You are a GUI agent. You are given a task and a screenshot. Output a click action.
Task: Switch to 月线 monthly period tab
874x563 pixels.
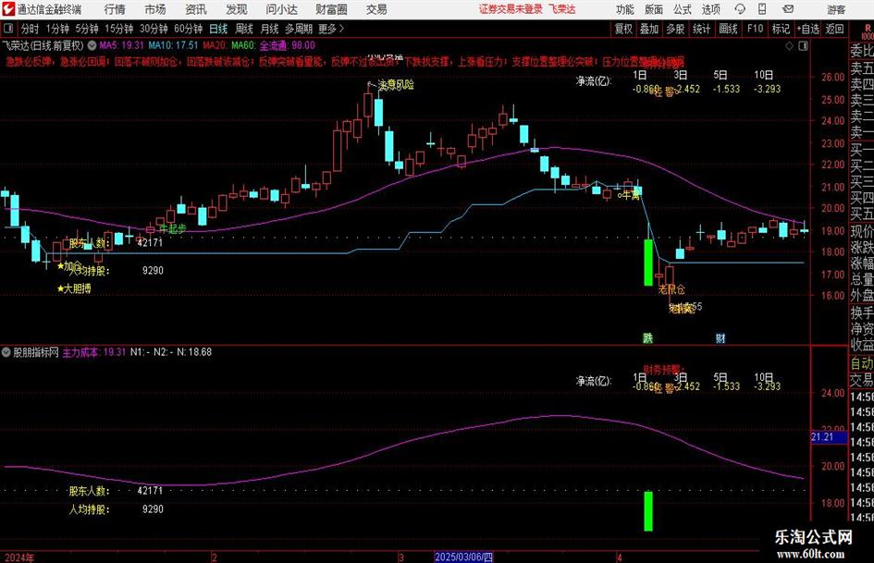coord(269,29)
